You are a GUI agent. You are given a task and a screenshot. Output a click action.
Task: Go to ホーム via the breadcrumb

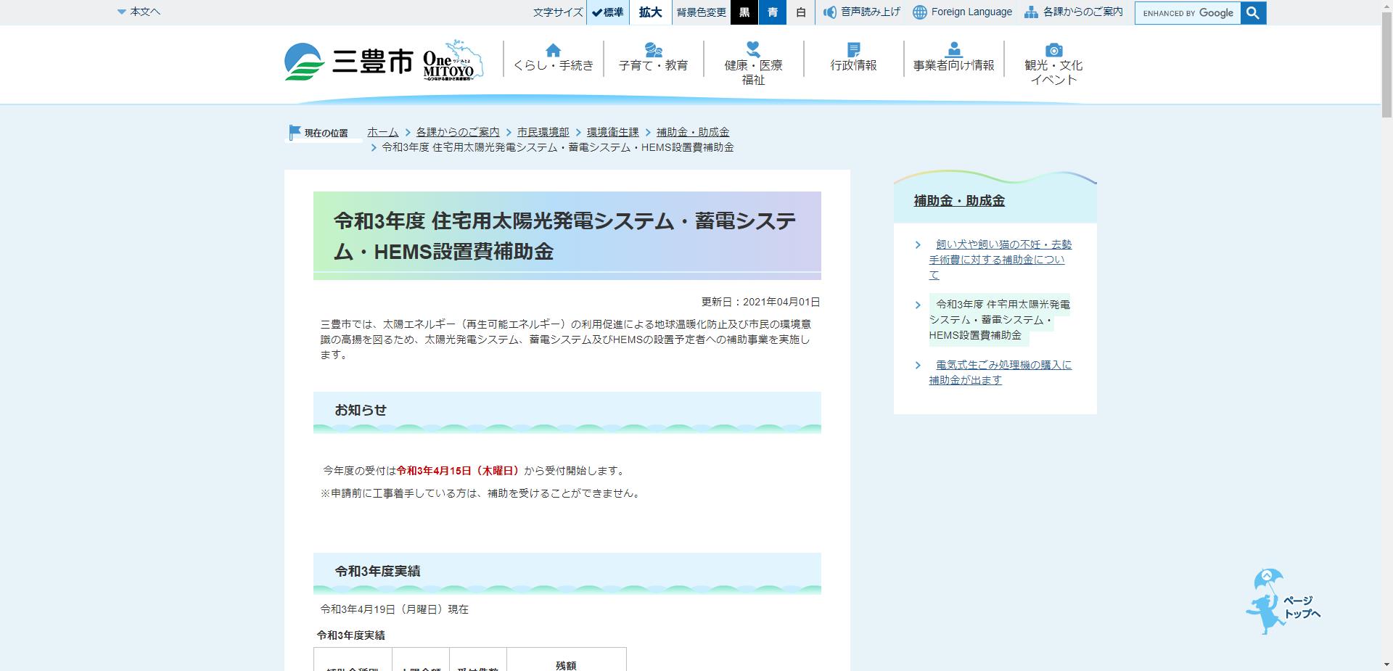coord(382,131)
